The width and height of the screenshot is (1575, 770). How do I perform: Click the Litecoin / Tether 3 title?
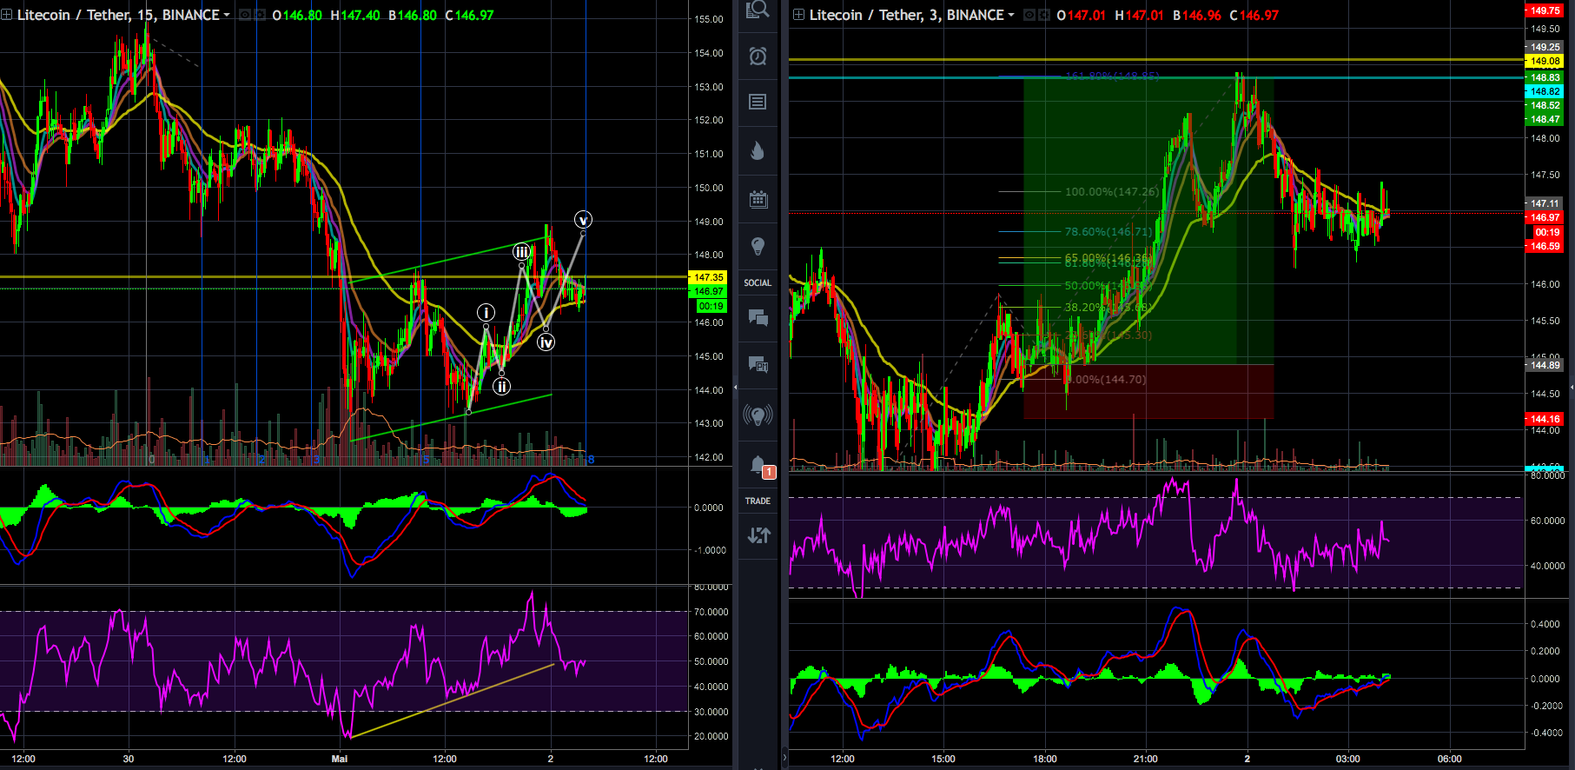coord(906,15)
